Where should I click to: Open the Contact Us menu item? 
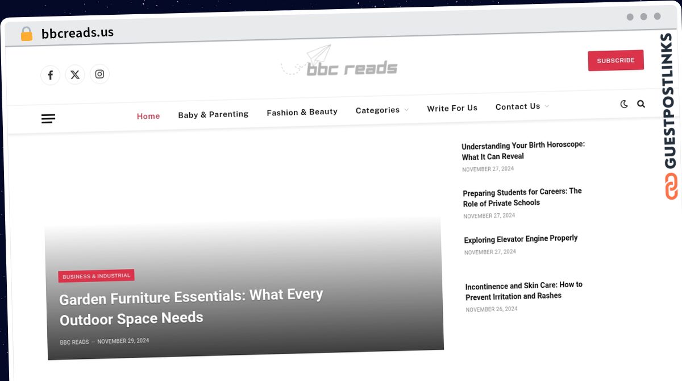pos(518,106)
